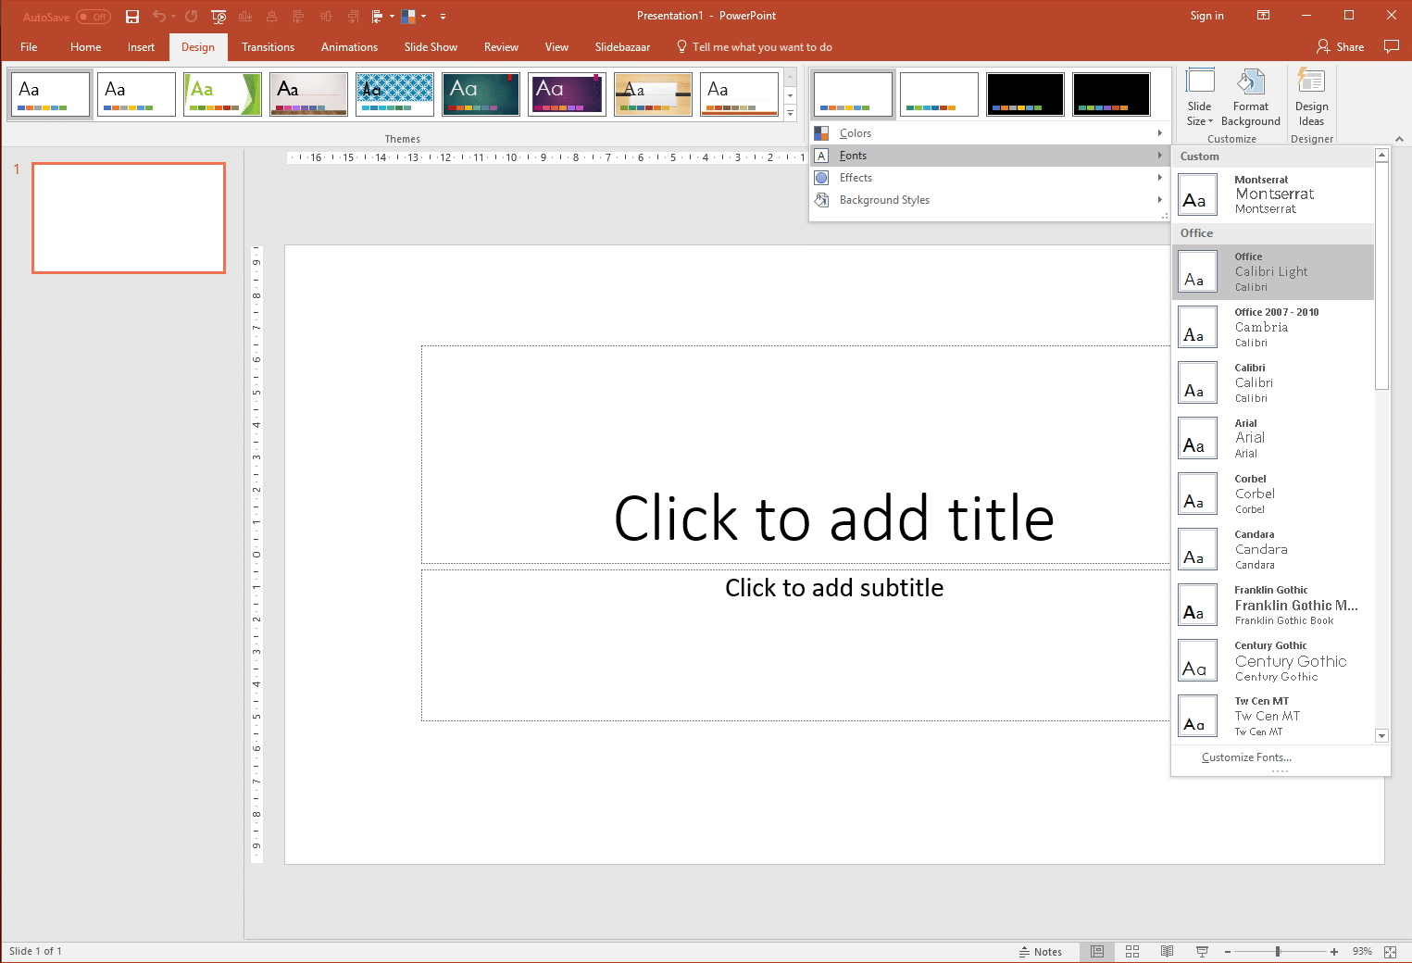Launch Design Ideas
The image size is (1412, 963).
pyautogui.click(x=1311, y=97)
